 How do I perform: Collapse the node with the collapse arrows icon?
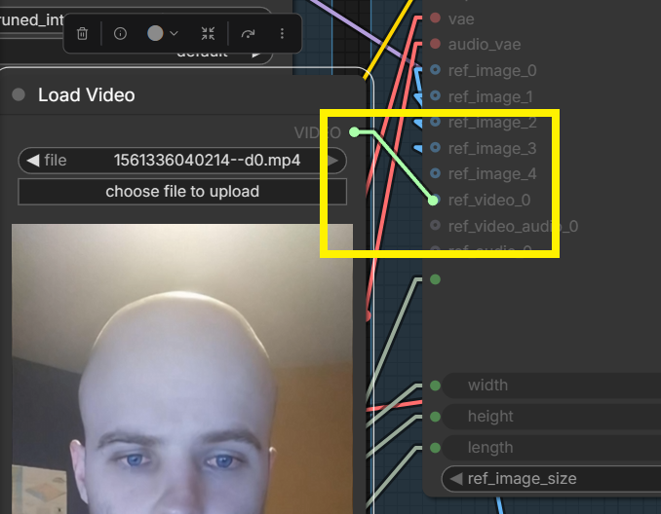click(x=208, y=33)
